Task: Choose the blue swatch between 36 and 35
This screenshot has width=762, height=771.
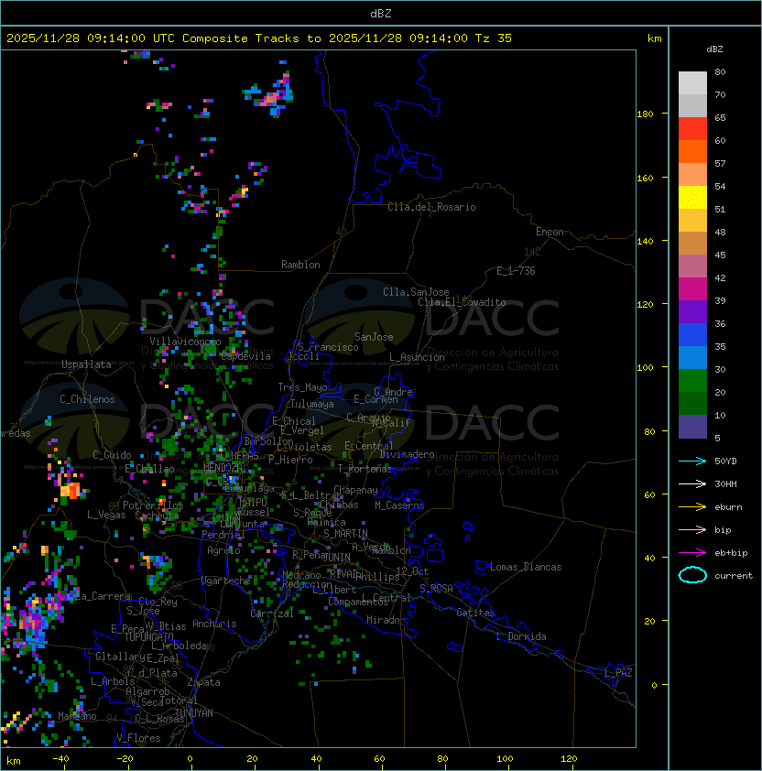Action: pyautogui.click(x=692, y=335)
